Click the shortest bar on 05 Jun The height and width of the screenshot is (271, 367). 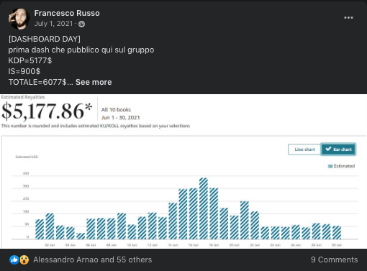point(81,236)
